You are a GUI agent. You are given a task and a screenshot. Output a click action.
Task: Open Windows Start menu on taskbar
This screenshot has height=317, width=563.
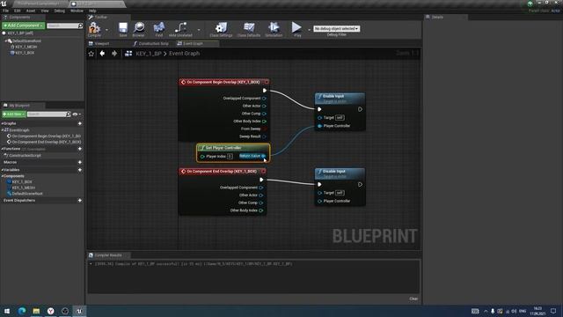[x=7, y=311]
